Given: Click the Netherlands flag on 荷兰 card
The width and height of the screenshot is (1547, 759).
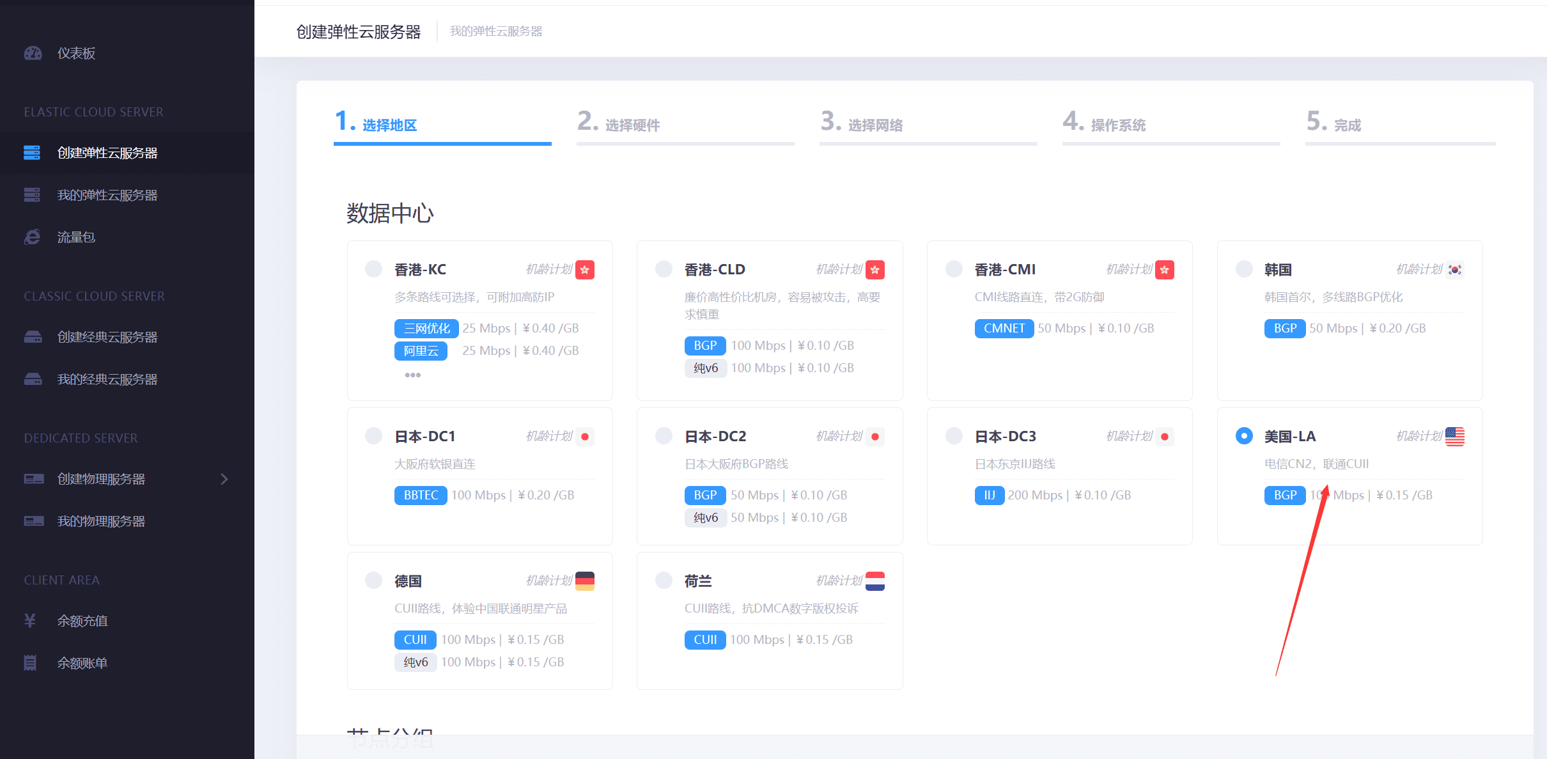Looking at the screenshot, I should pyautogui.click(x=875, y=581).
